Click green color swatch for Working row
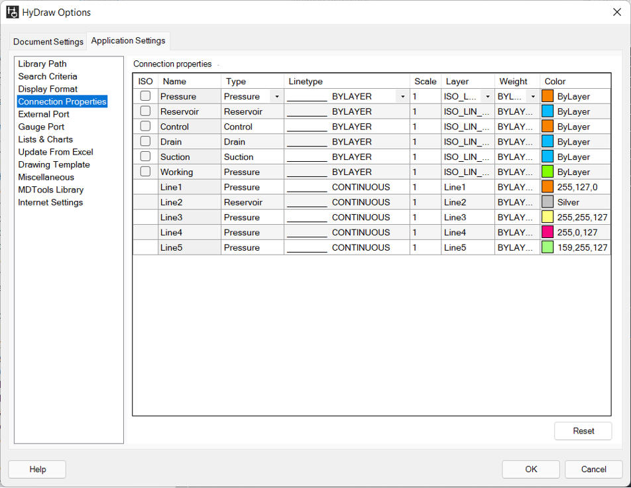 pyautogui.click(x=547, y=172)
